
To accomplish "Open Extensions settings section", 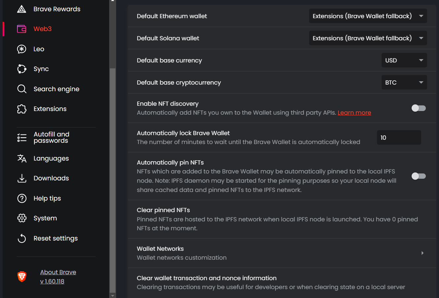I will 50,109.
